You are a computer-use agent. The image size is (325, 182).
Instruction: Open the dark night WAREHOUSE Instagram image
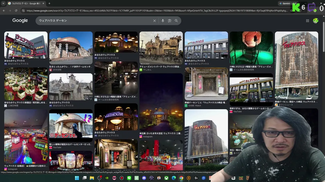161,102
